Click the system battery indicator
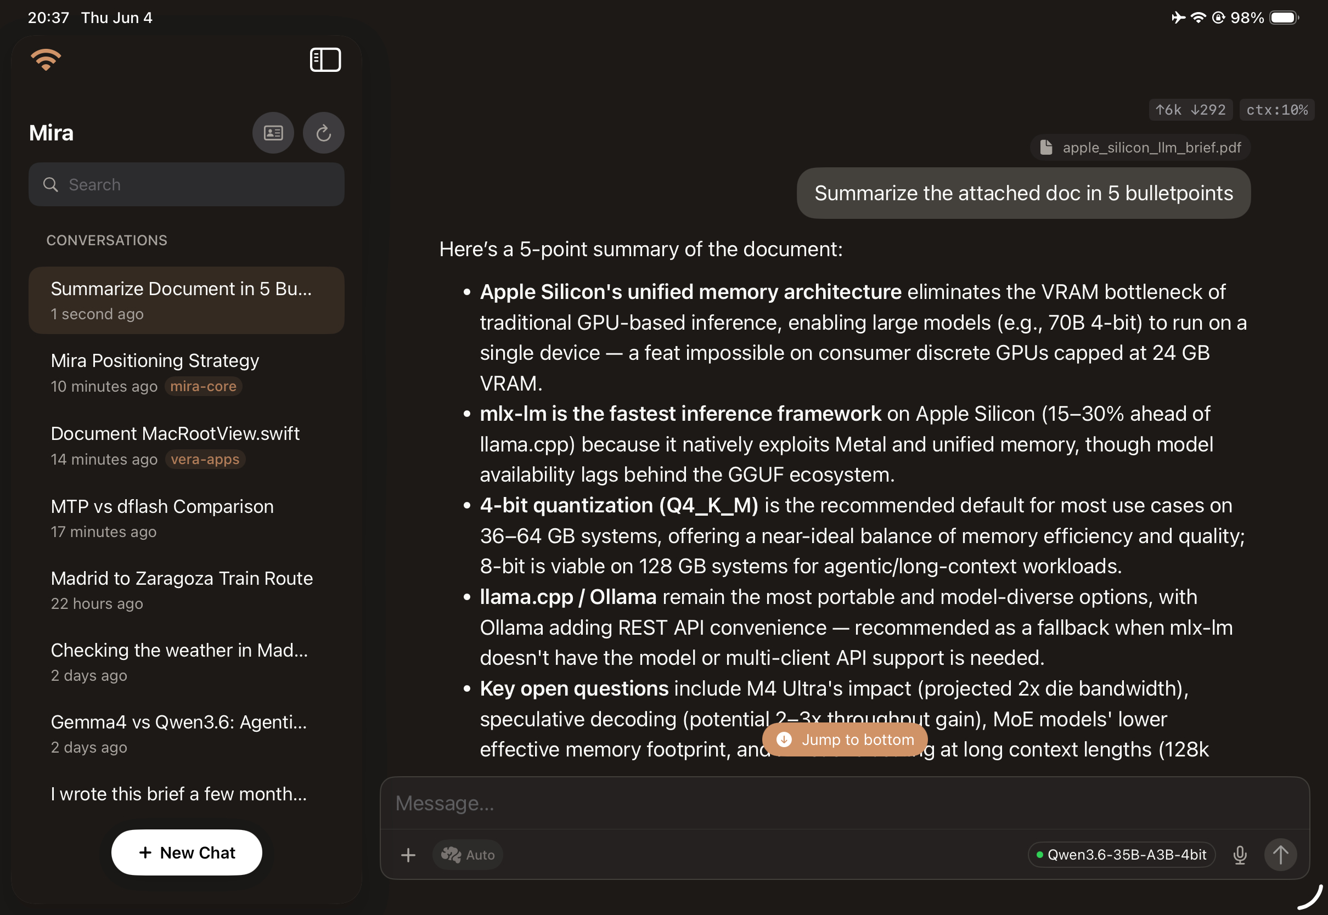This screenshot has width=1328, height=915. (1285, 18)
